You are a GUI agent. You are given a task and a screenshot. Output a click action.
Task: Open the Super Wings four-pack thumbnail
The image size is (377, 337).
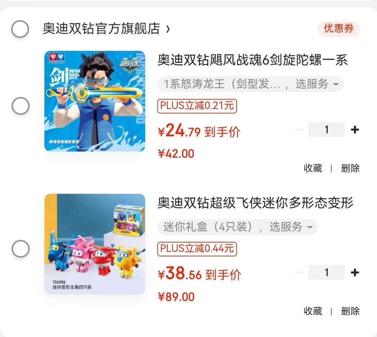(x=95, y=244)
